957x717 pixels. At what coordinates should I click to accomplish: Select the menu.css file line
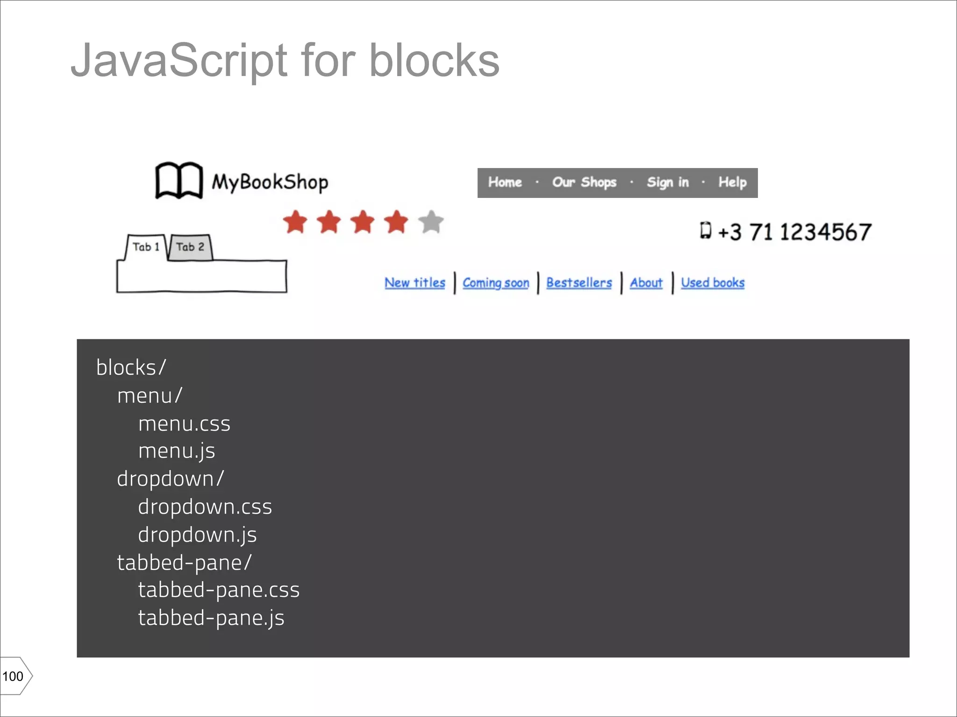184,423
